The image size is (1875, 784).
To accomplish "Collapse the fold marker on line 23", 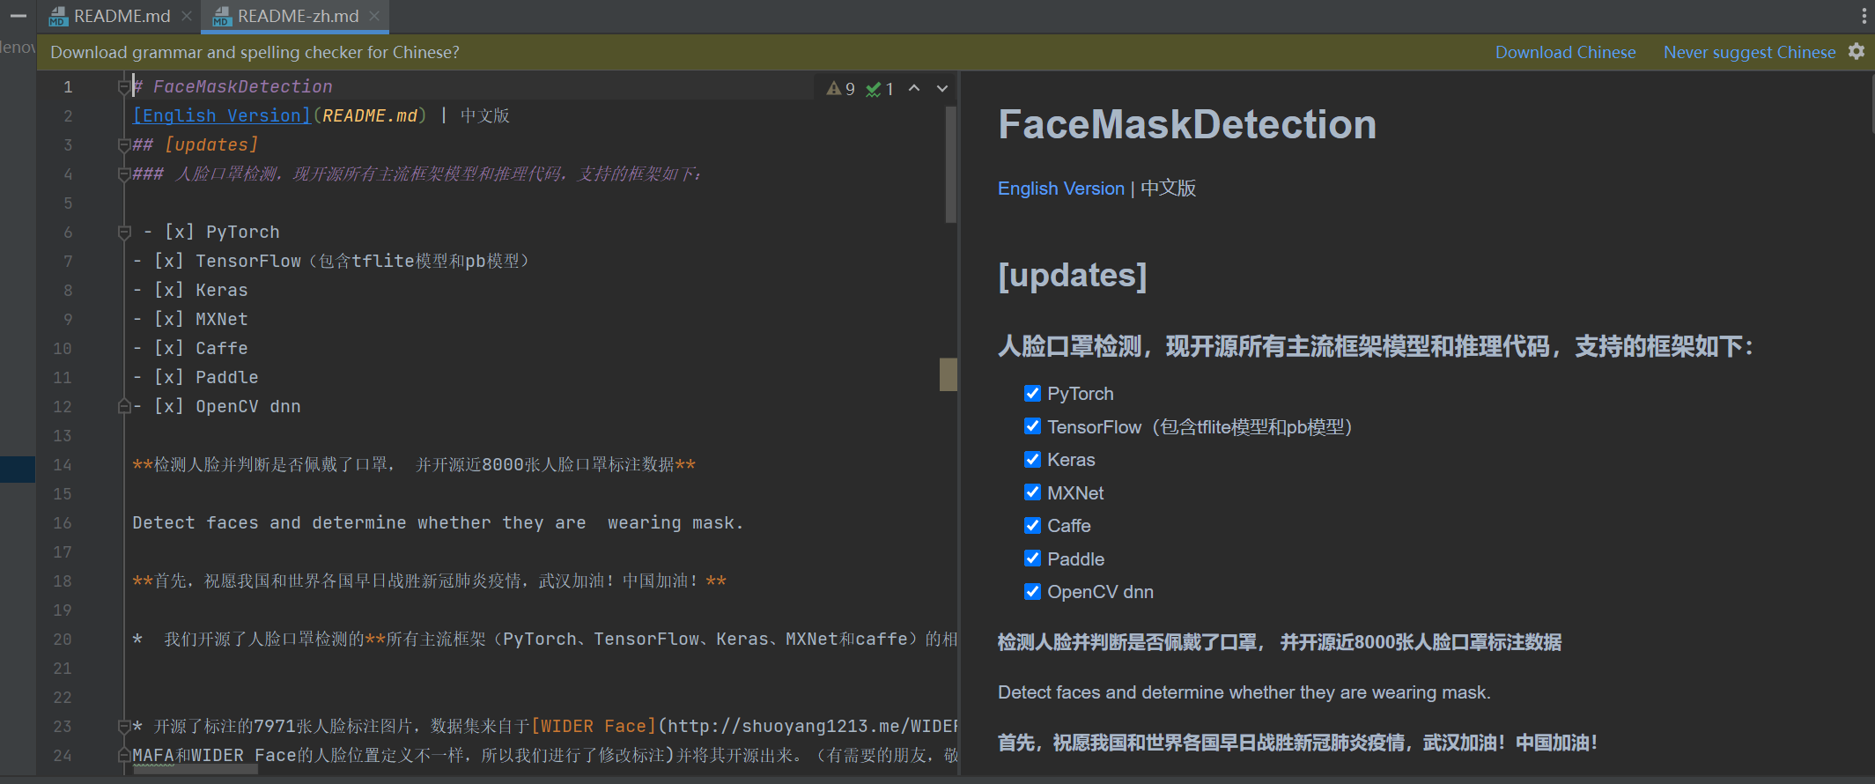I will [124, 726].
